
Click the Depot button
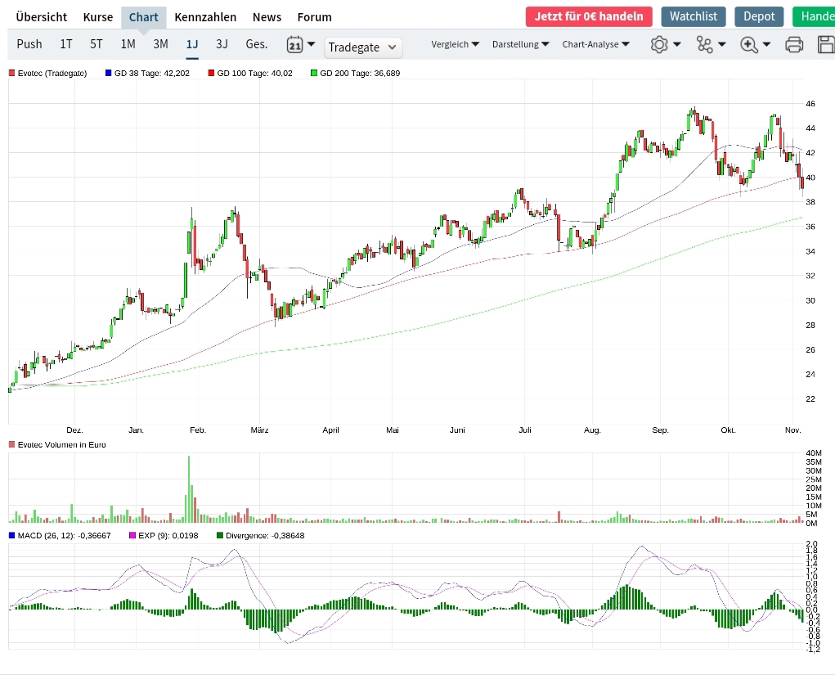click(759, 16)
